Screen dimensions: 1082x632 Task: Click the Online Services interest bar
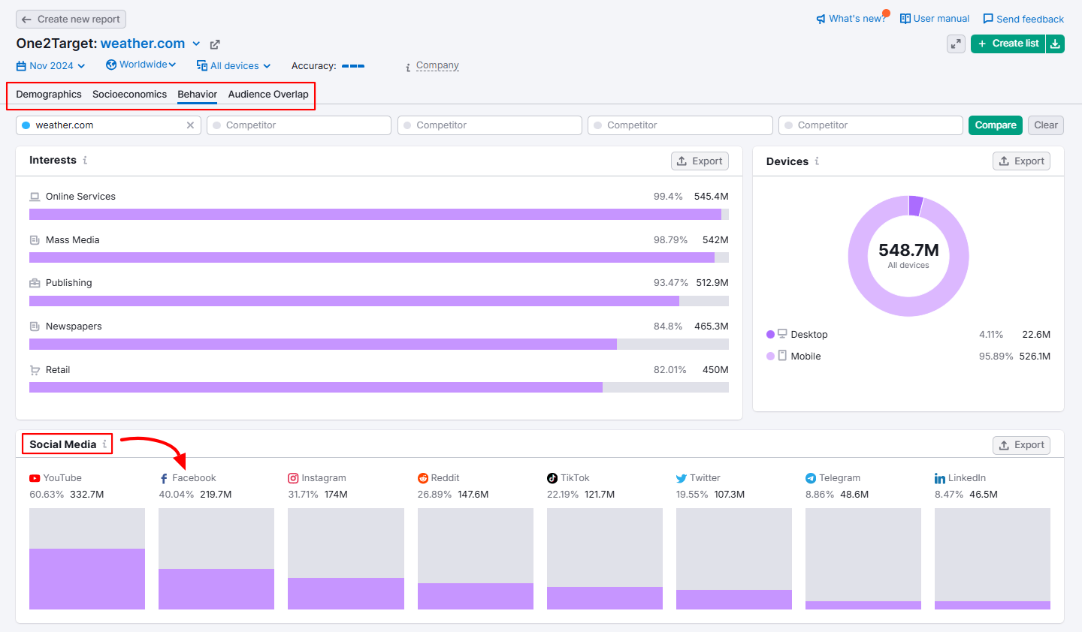379,214
